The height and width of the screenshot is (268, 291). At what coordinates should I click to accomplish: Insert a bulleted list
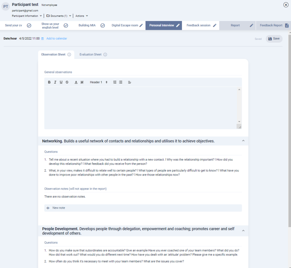121,82
